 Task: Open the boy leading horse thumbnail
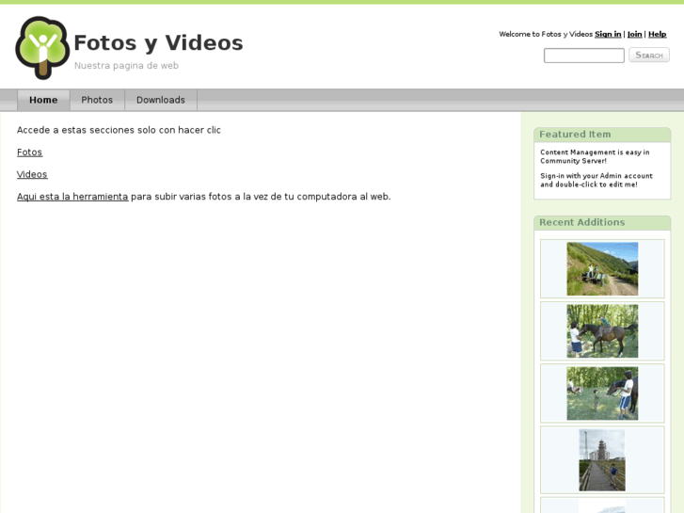pos(602,393)
